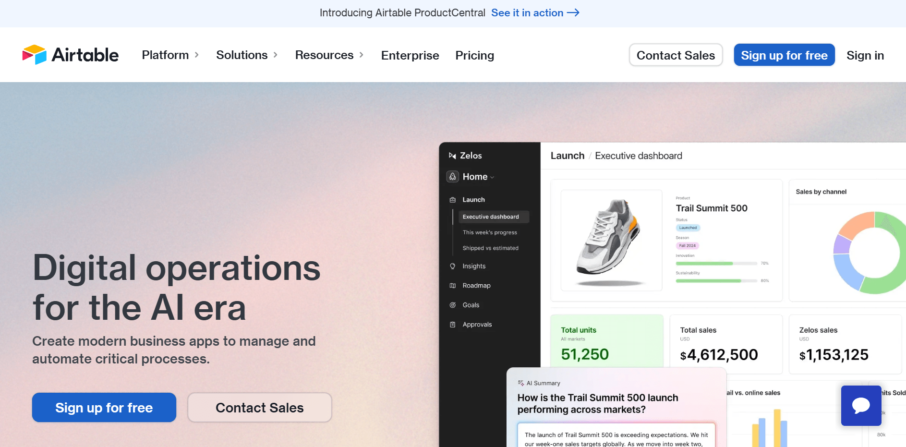Open the Home dropdown arrow in sidebar

pos(492,178)
